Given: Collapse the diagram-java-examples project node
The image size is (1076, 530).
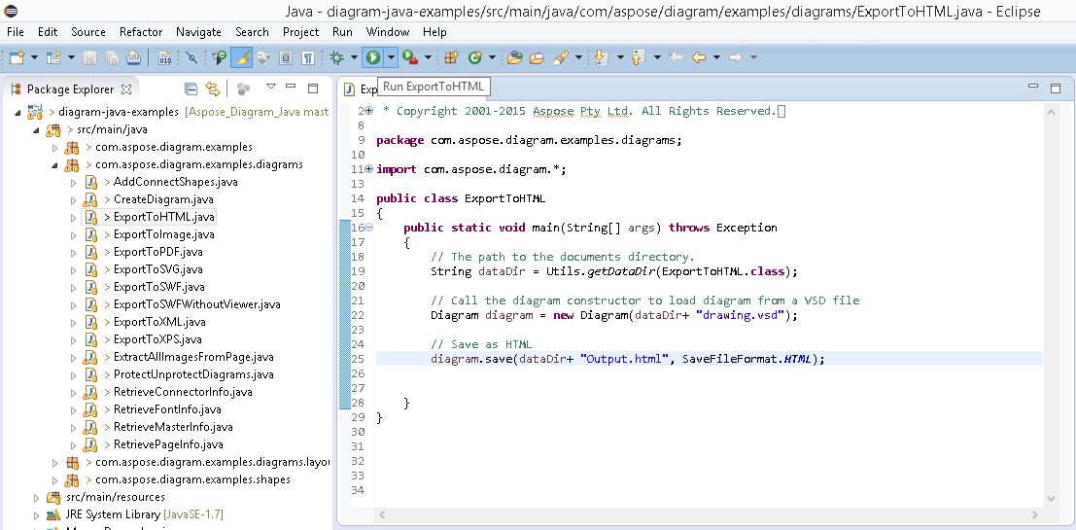Looking at the screenshot, I should pos(17,112).
